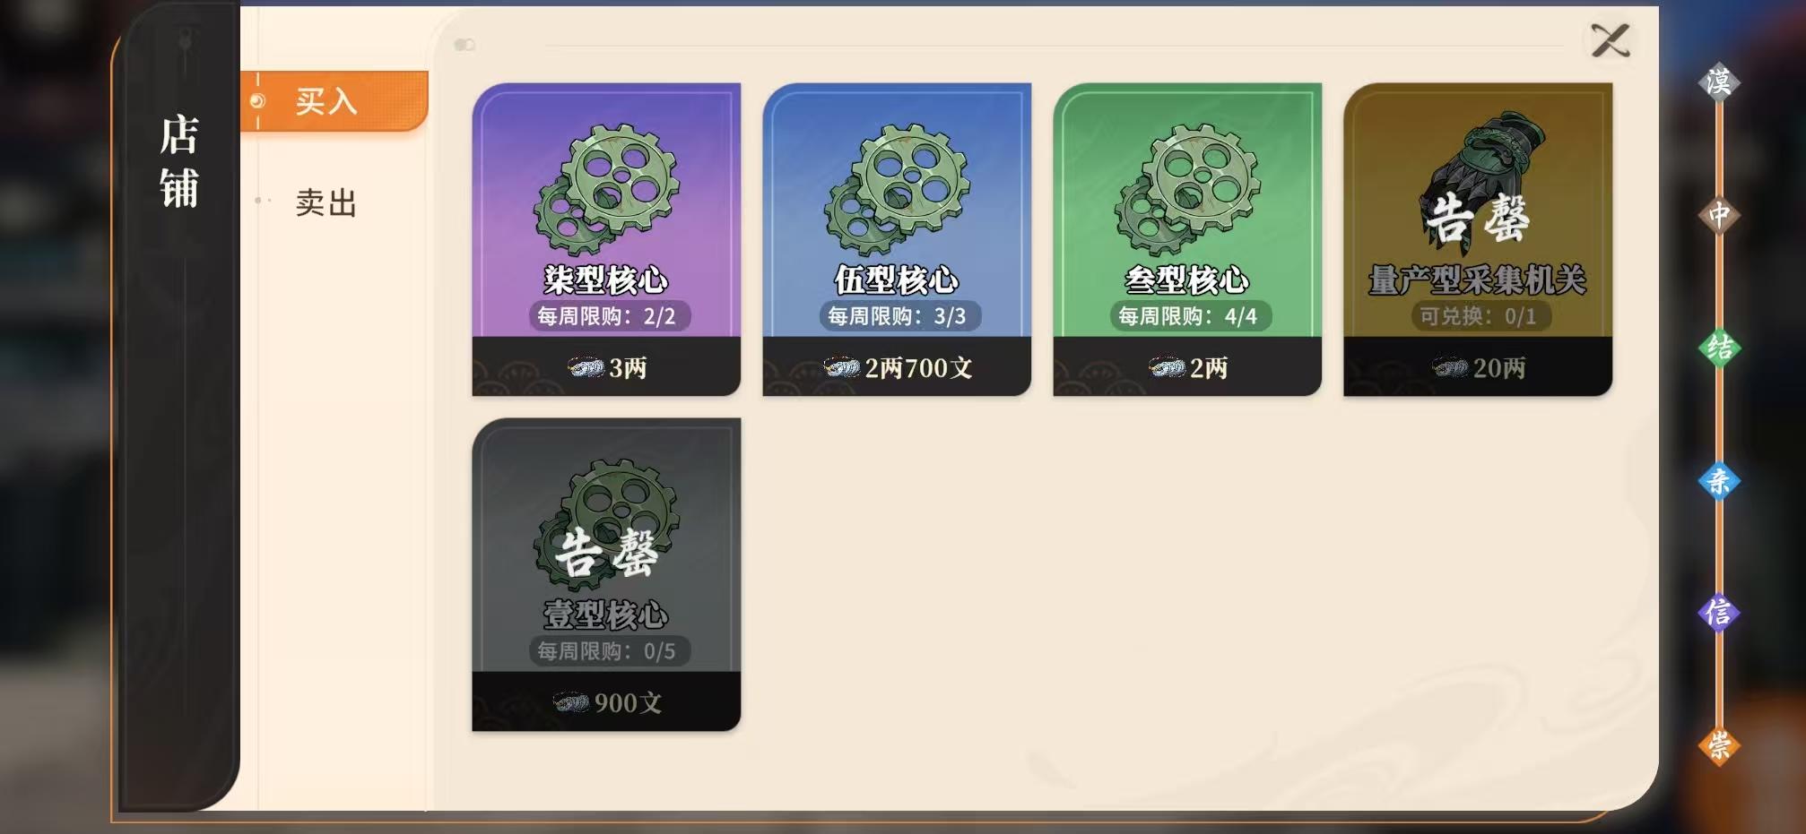Image resolution: width=1806 pixels, height=834 pixels.
Task: Click the green 结 diamond marker
Action: pos(1719,348)
